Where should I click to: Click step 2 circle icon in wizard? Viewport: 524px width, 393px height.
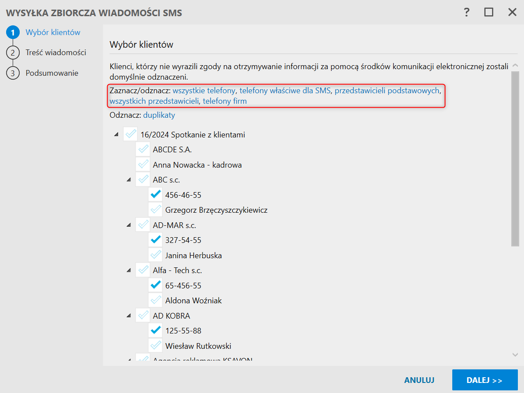13,53
